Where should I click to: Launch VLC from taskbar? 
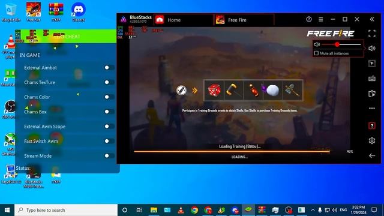pos(181,210)
